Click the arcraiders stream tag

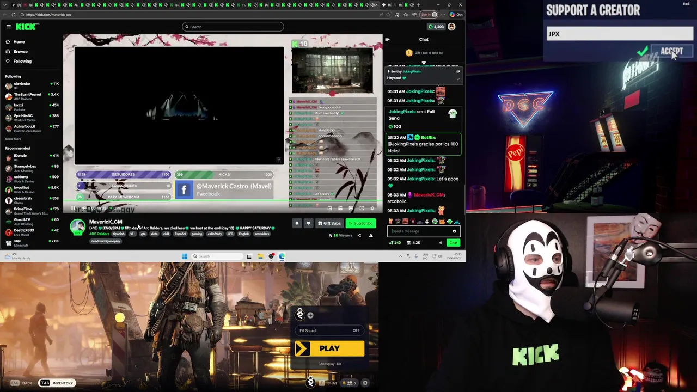click(262, 234)
